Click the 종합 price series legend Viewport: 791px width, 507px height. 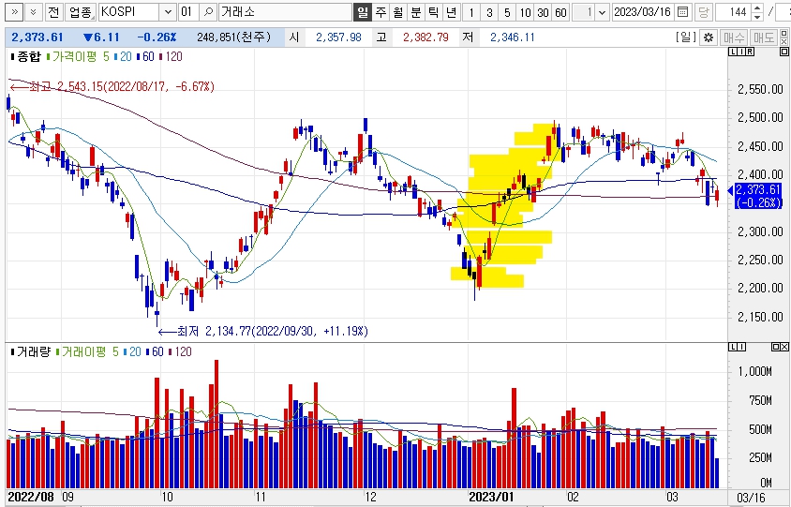(x=25, y=56)
